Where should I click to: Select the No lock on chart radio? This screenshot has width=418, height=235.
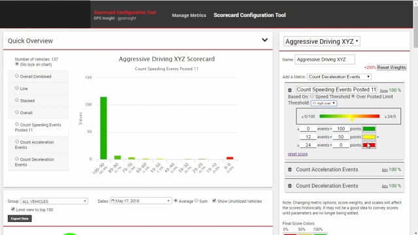17,64
